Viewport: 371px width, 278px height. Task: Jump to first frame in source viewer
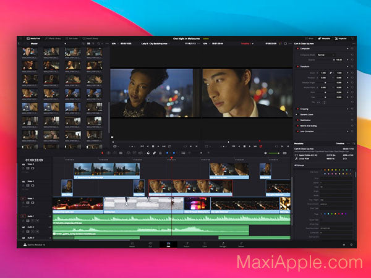[142, 146]
